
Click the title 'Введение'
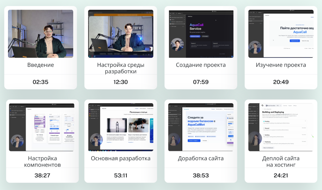click(x=40, y=65)
